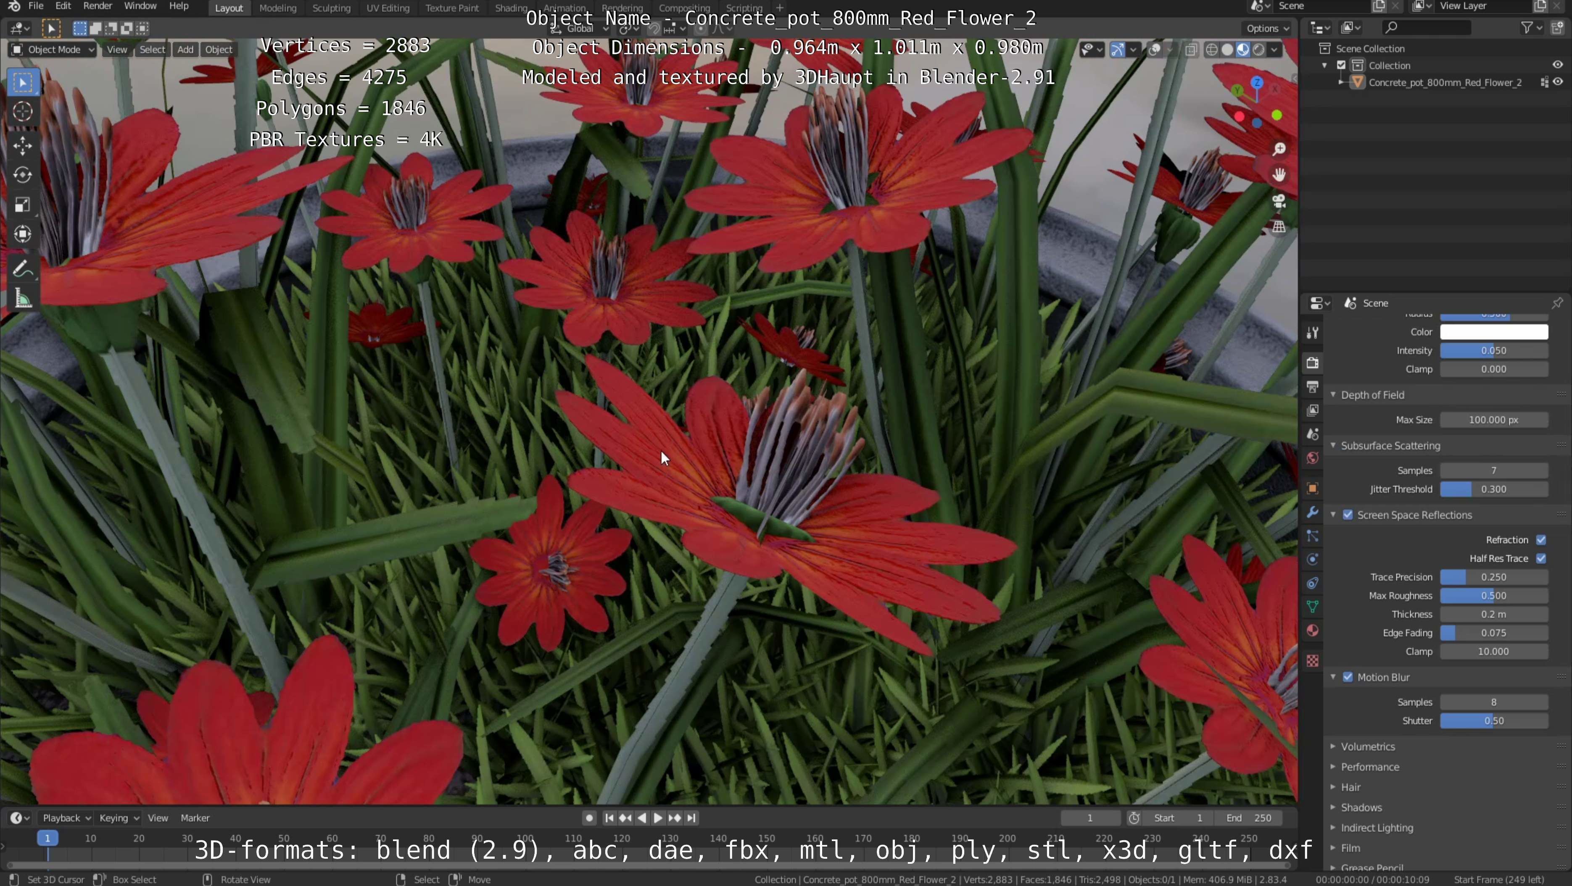The image size is (1572, 886).
Task: Jump to the end frame
Action: (691, 818)
